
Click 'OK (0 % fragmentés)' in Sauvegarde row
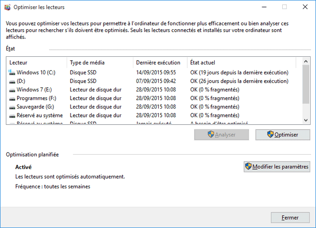[x=215, y=107]
